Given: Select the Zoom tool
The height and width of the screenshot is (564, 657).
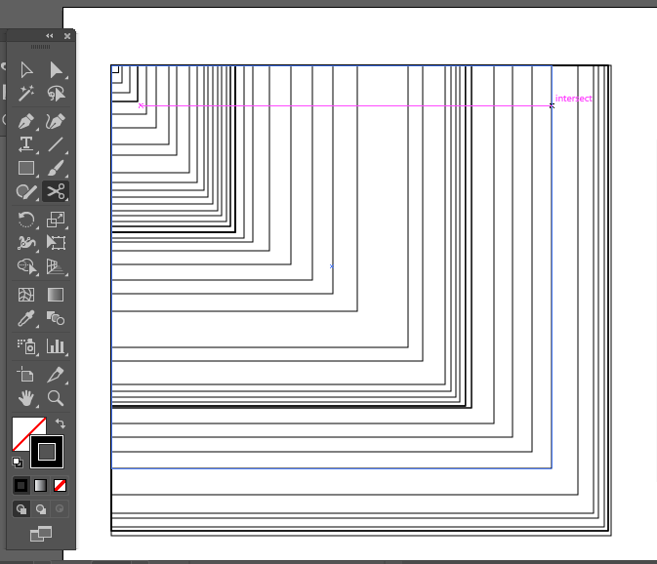Looking at the screenshot, I should pos(56,398).
